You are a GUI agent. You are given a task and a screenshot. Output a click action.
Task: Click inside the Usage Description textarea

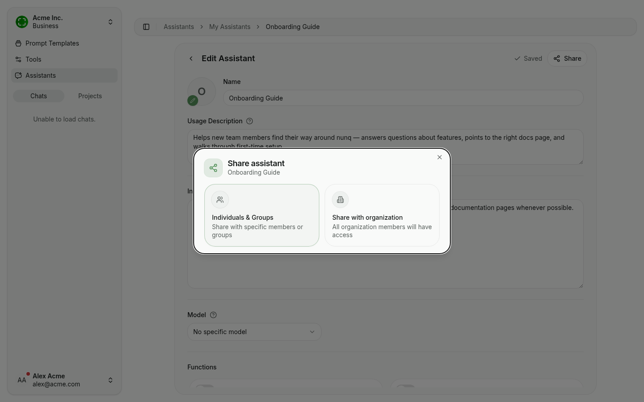pyautogui.click(x=385, y=147)
